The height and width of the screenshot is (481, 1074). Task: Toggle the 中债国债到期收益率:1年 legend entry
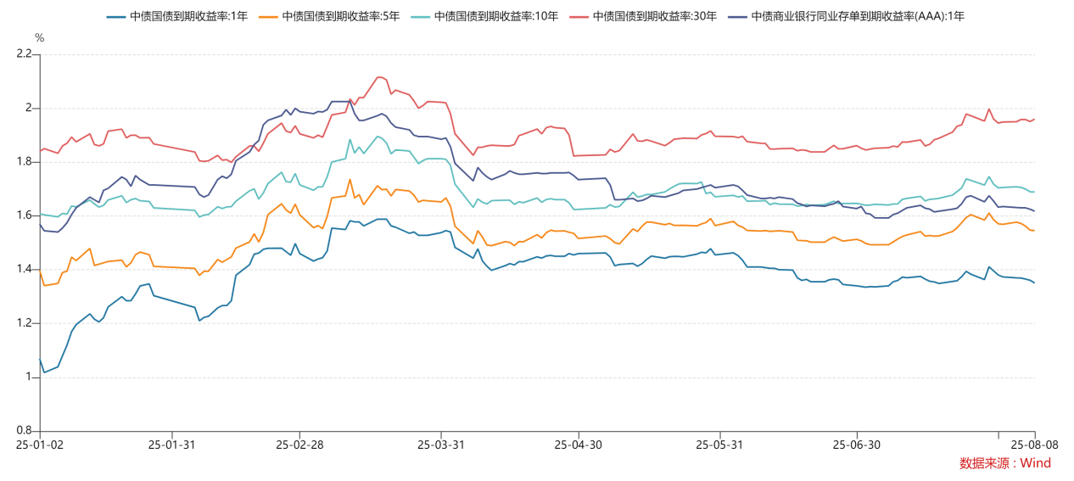coord(178,16)
